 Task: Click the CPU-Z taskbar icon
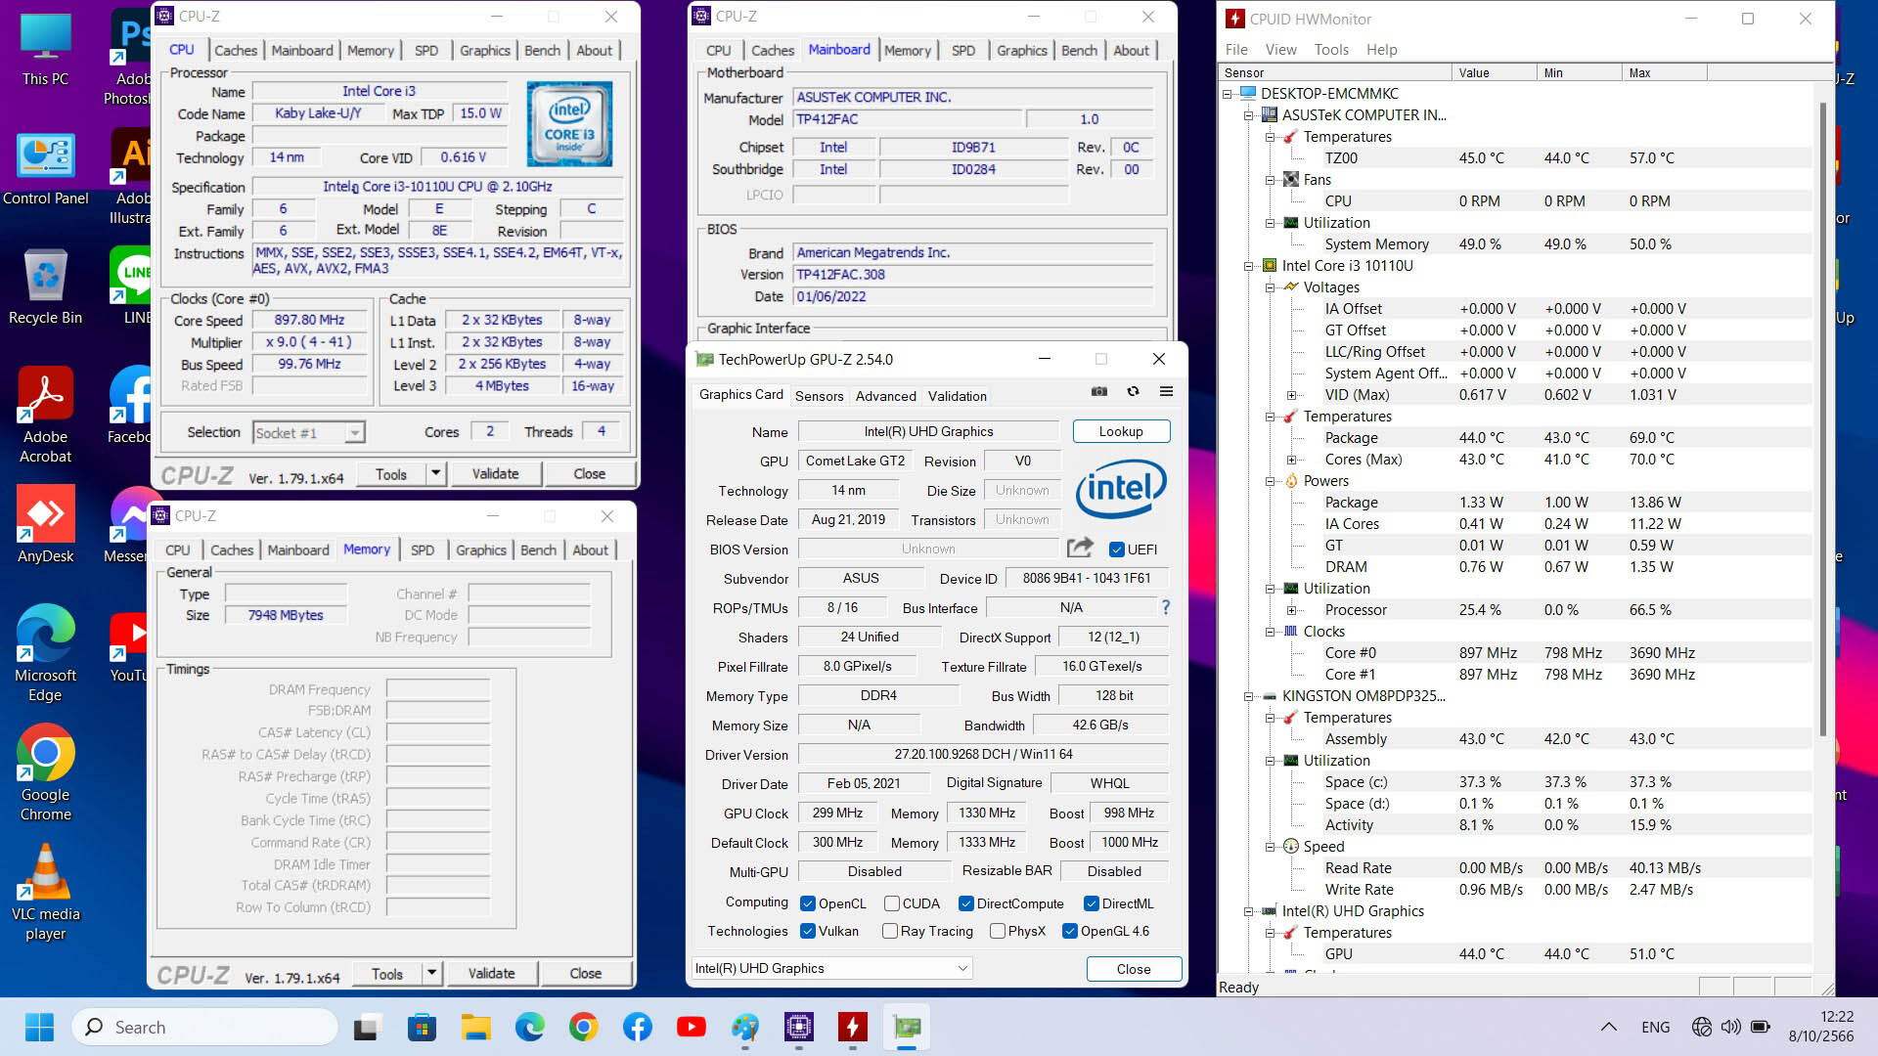pyautogui.click(x=799, y=1027)
